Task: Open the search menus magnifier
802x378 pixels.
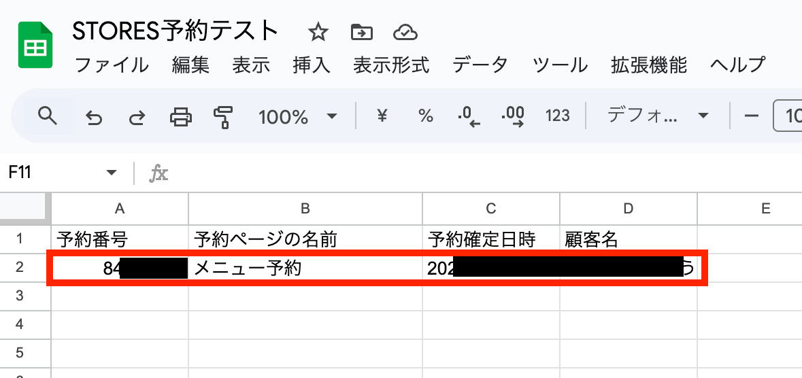Action: 47,116
